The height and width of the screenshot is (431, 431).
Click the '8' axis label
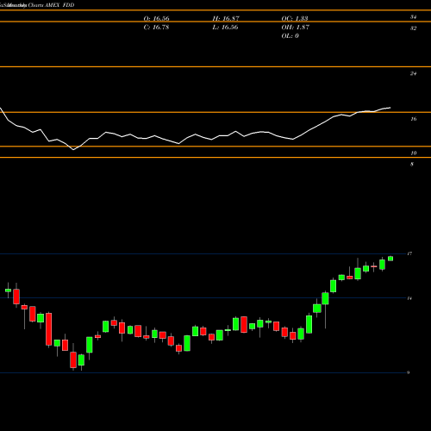(x=412, y=165)
